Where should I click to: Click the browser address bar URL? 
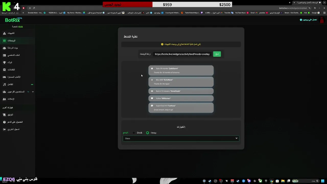293,8
